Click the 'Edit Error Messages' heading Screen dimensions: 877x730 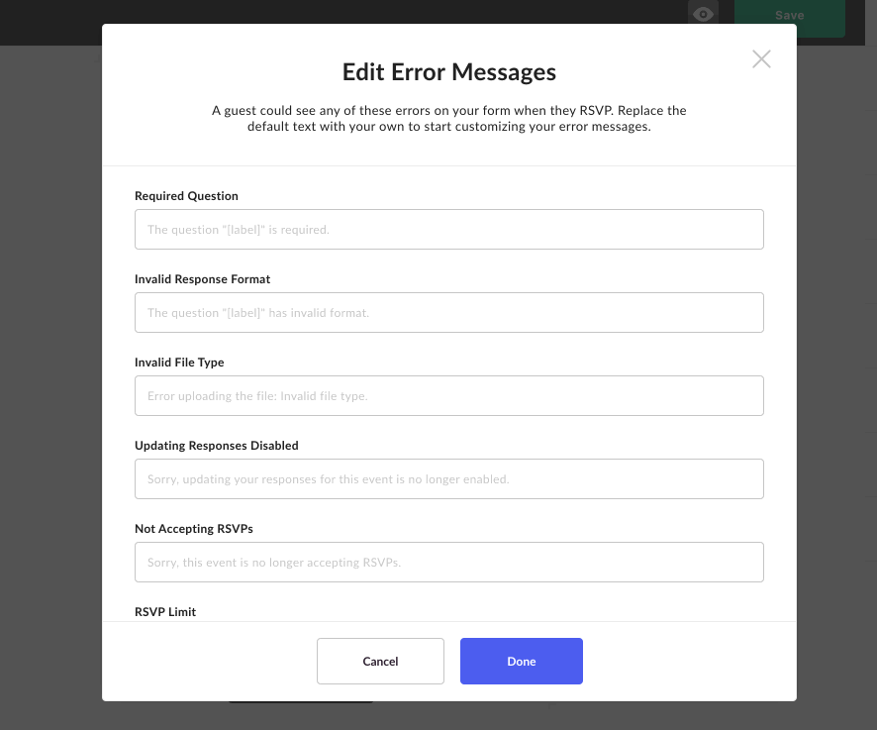449,72
